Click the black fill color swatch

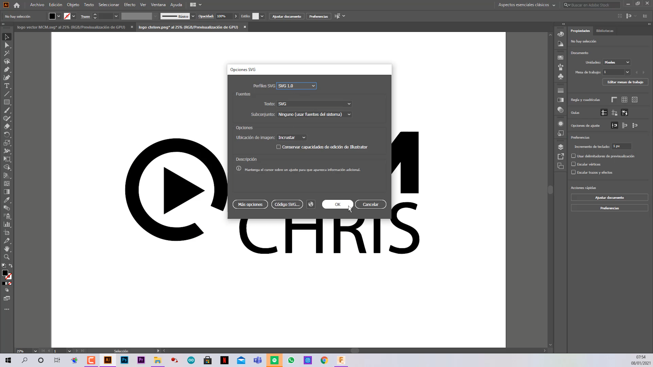52,16
